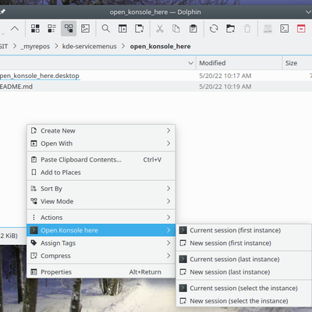Toggle the image preview icon
This screenshot has height=312, width=312.
click(85, 28)
